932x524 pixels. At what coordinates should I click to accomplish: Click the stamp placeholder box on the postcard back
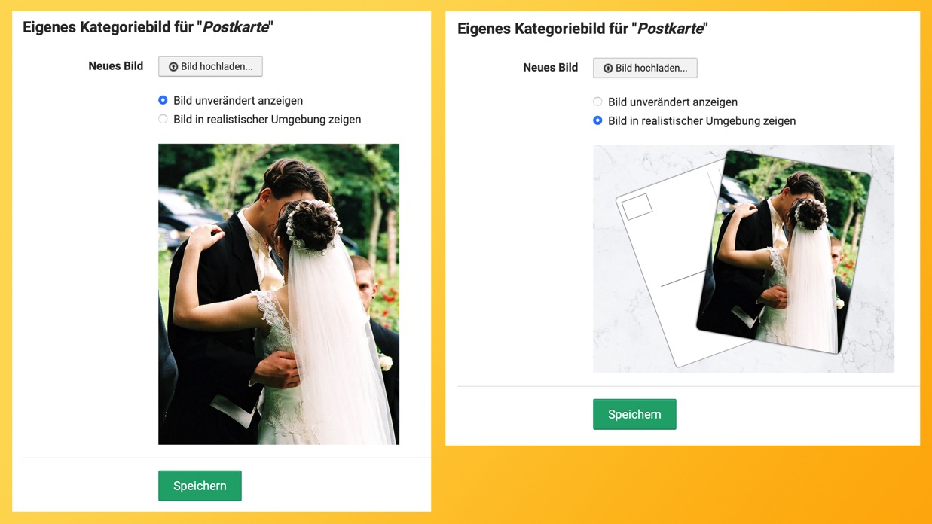pos(637,206)
